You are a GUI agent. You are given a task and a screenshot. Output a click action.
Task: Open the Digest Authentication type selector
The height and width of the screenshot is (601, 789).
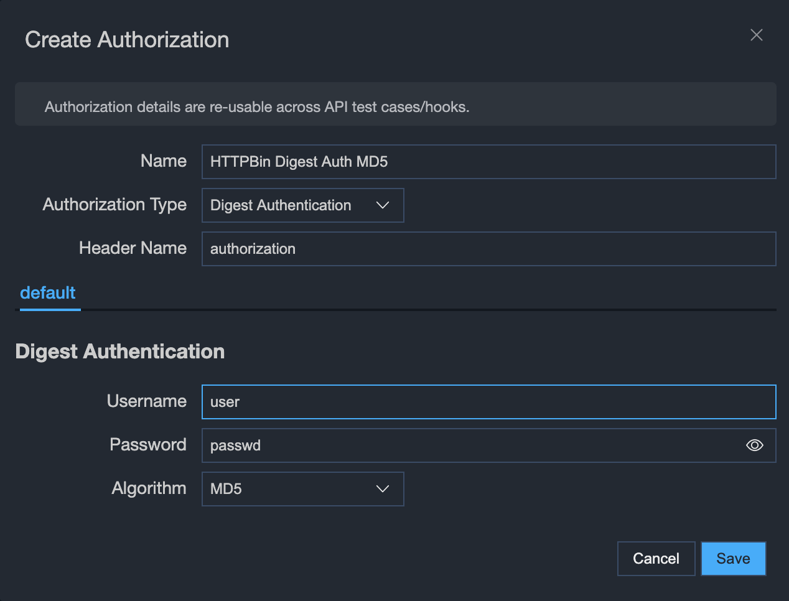point(302,205)
